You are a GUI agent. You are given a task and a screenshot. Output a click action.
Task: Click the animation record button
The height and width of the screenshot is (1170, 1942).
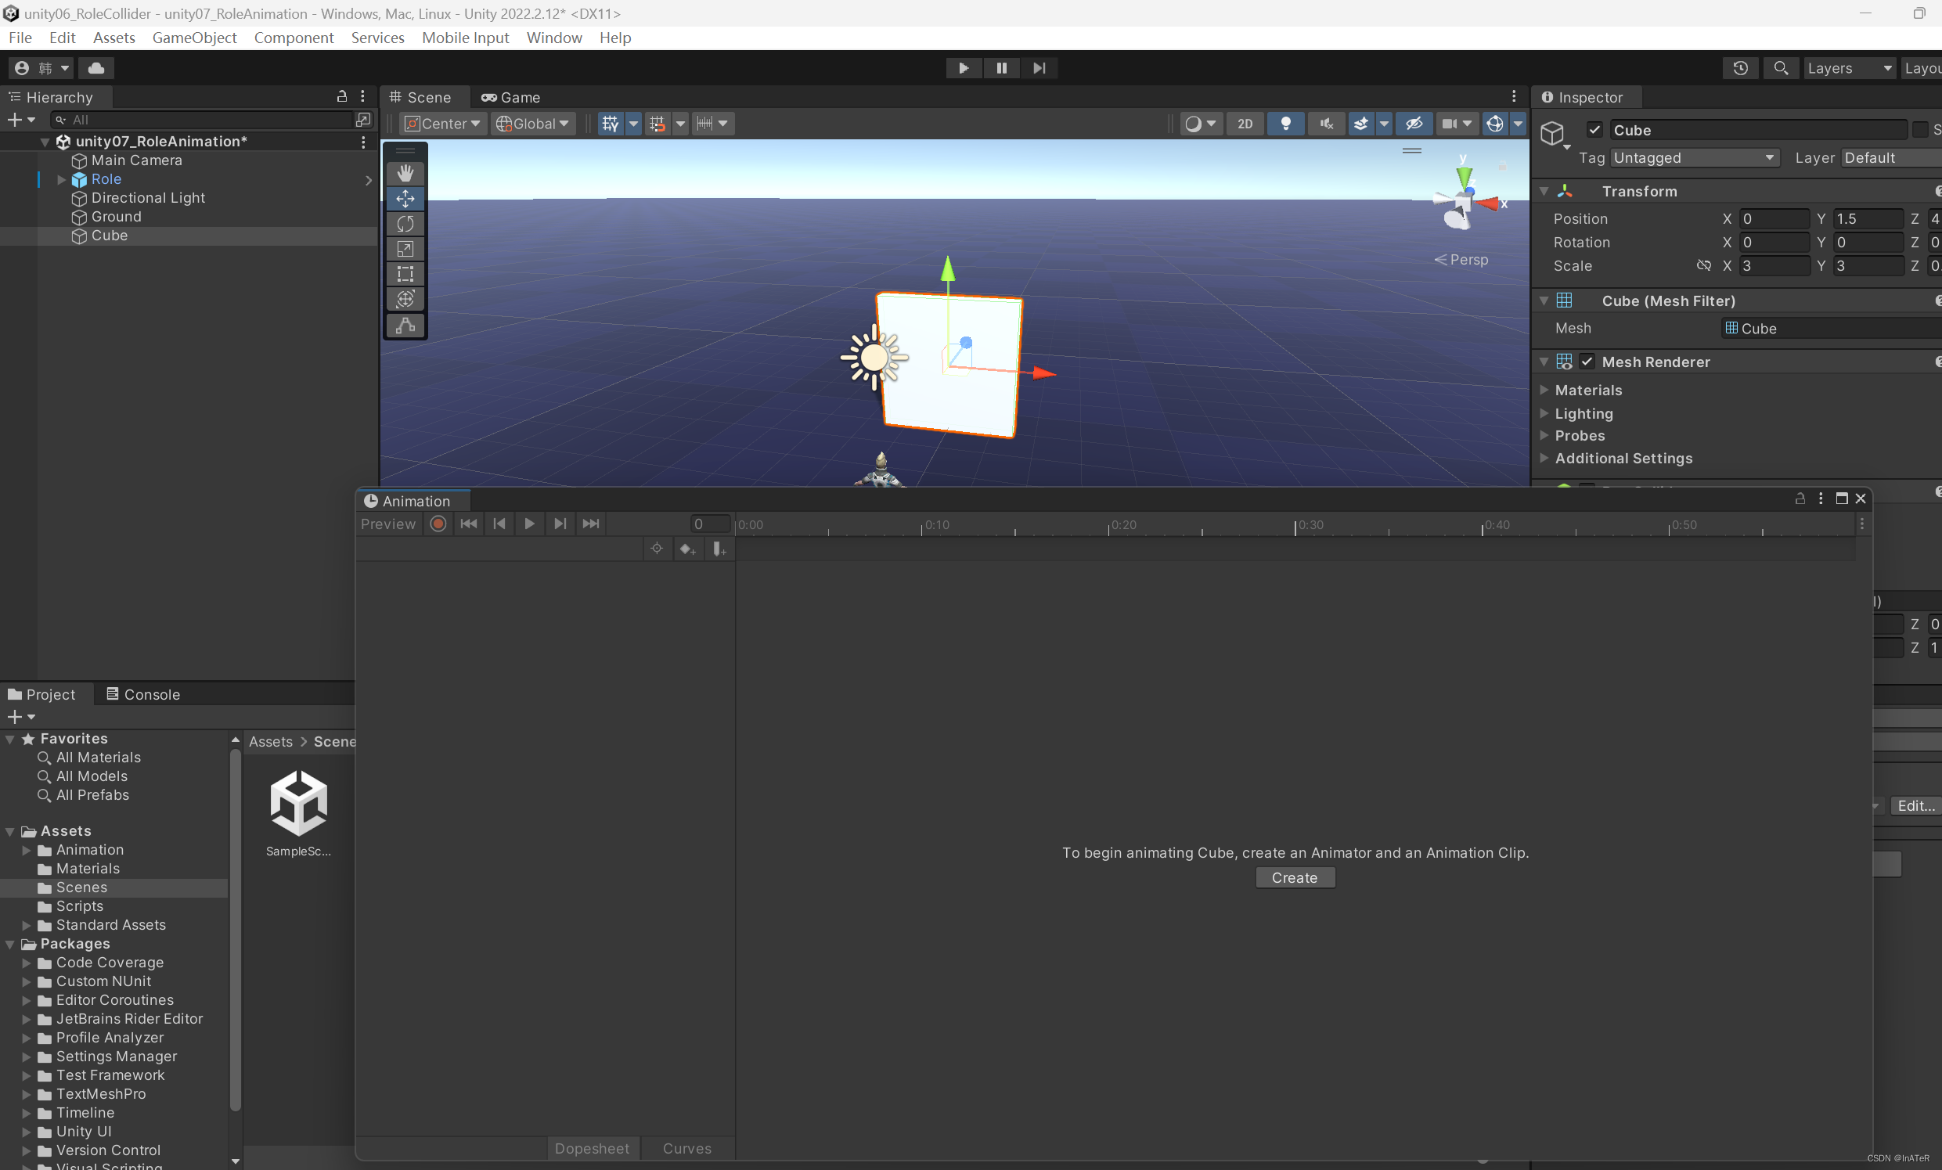[x=438, y=524]
